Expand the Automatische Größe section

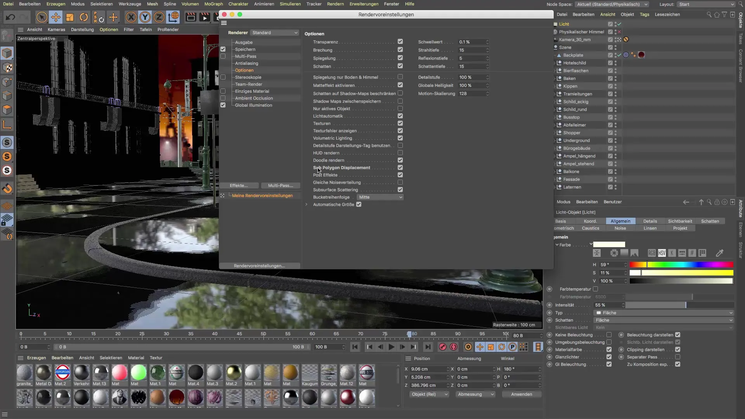tap(307, 204)
